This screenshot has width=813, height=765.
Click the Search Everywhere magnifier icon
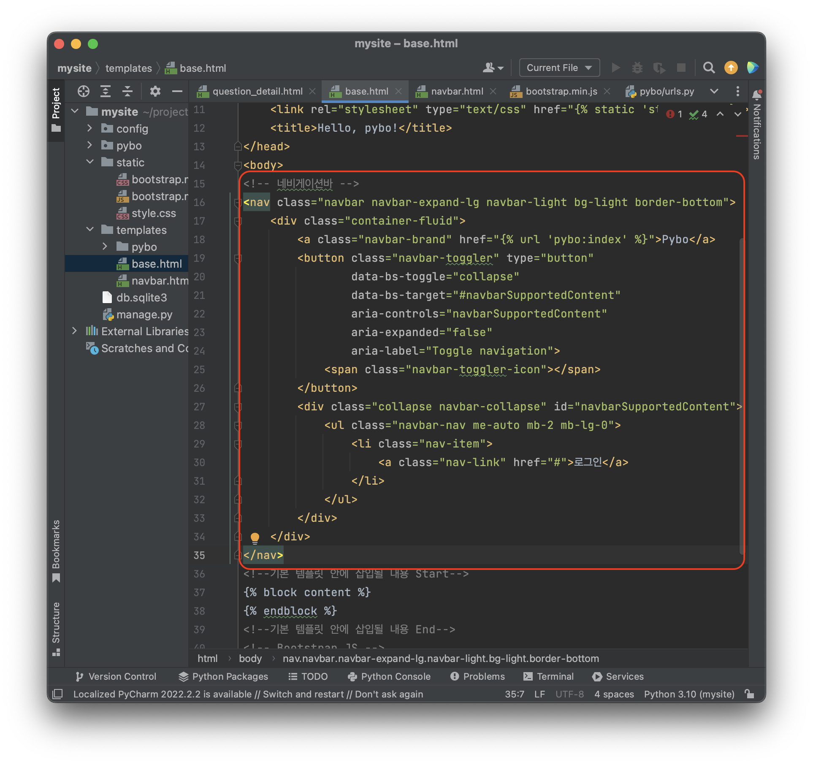tap(709, 68)
